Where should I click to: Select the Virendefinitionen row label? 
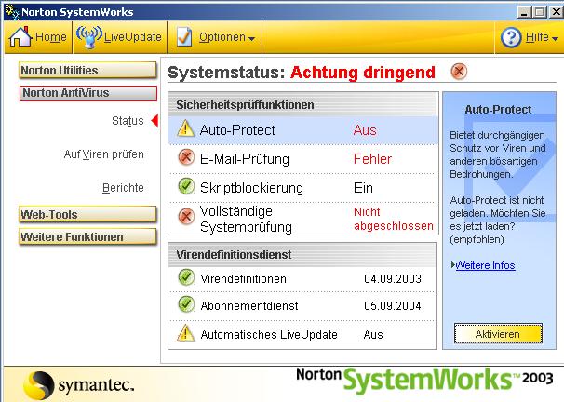click(244, 278)
